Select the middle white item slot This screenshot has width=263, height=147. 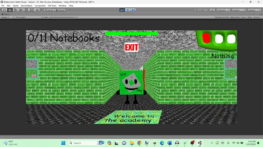point(219,39)
